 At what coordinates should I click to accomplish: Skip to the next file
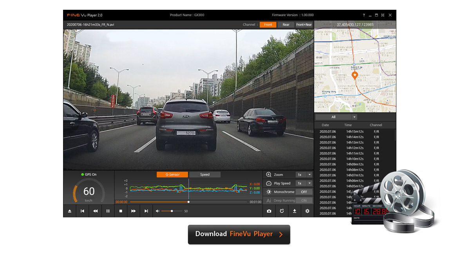point(146,211)
